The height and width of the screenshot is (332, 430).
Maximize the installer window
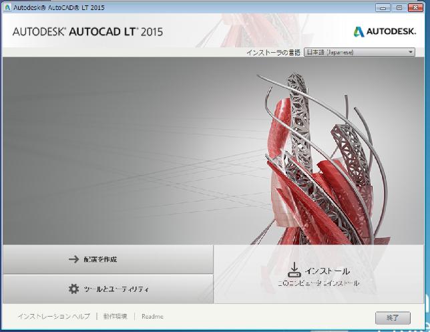pos(399,8)
